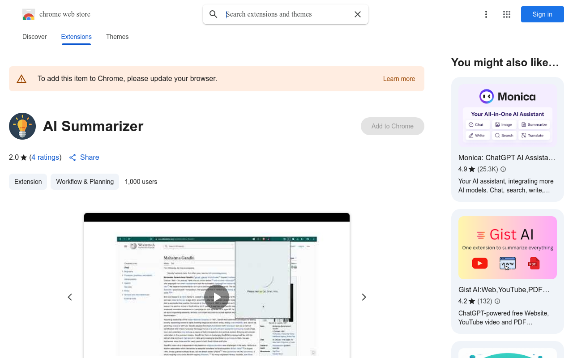Viewport: 573px width, 358px height.
Task: Open the Google apps grid
Action: [x=507, y=14]
